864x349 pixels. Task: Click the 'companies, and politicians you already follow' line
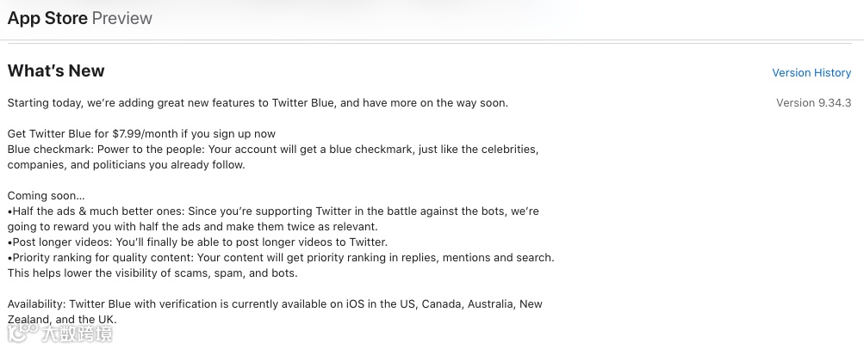tap(126, 165)
